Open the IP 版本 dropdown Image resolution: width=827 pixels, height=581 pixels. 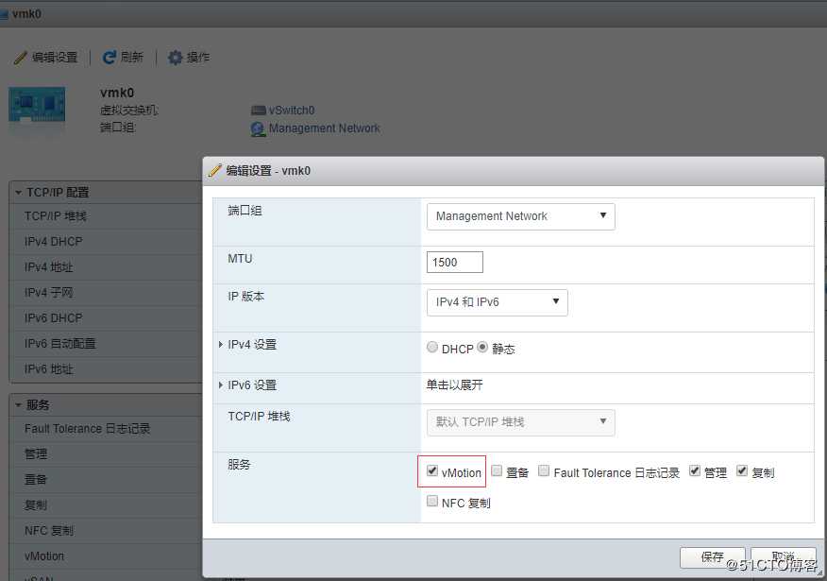coord(497,302)
